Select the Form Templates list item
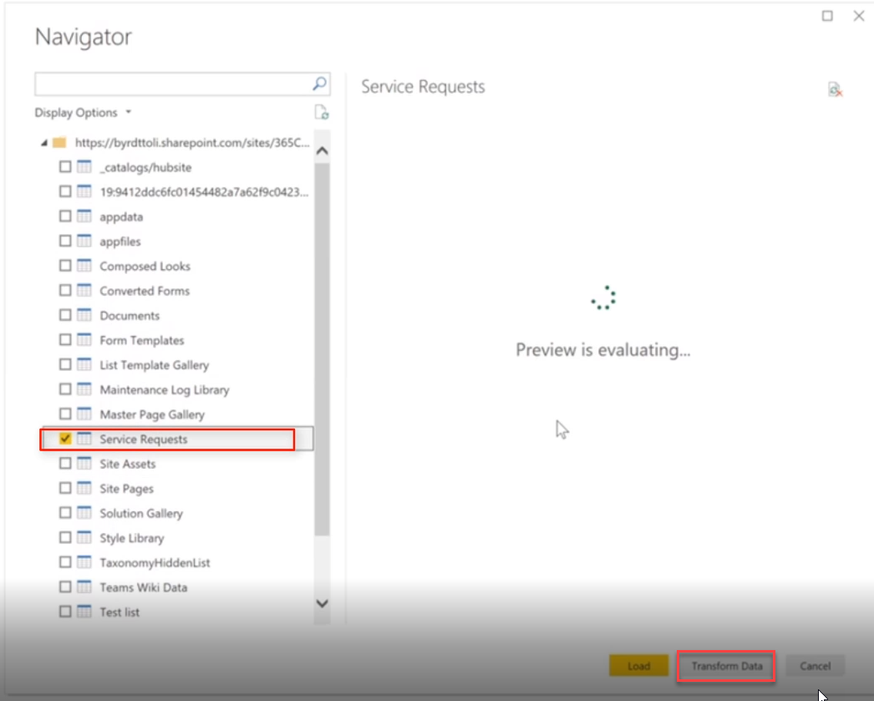The width and height of the screenshot is (874, 701). point(141,340)
